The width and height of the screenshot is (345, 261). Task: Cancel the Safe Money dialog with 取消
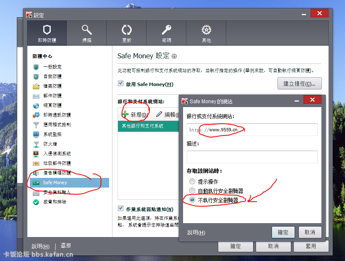pos(310,232)
